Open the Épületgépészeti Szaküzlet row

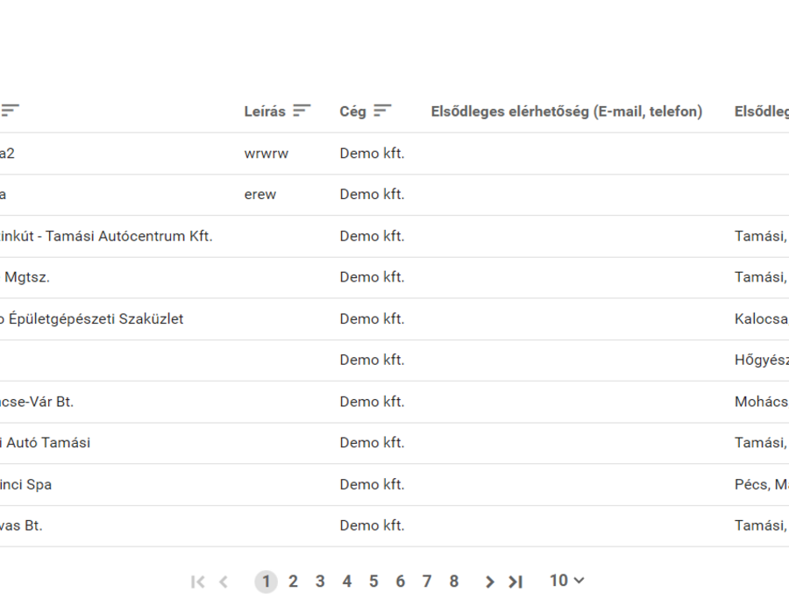pos(394,318)
